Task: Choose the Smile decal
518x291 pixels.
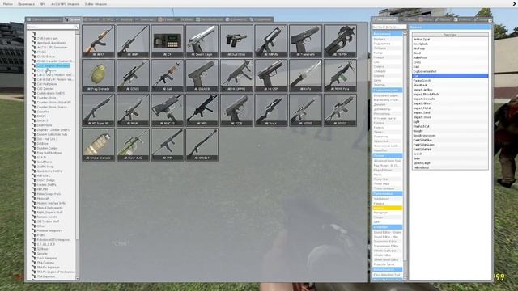Action: pos(450,158)
